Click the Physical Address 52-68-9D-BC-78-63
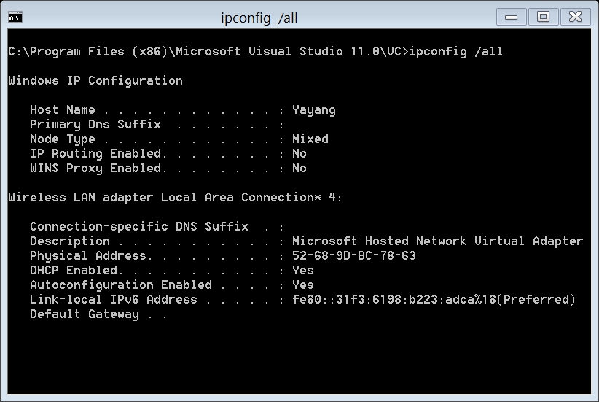The width and height of the screenshot is (599, 402). (353, 255)
